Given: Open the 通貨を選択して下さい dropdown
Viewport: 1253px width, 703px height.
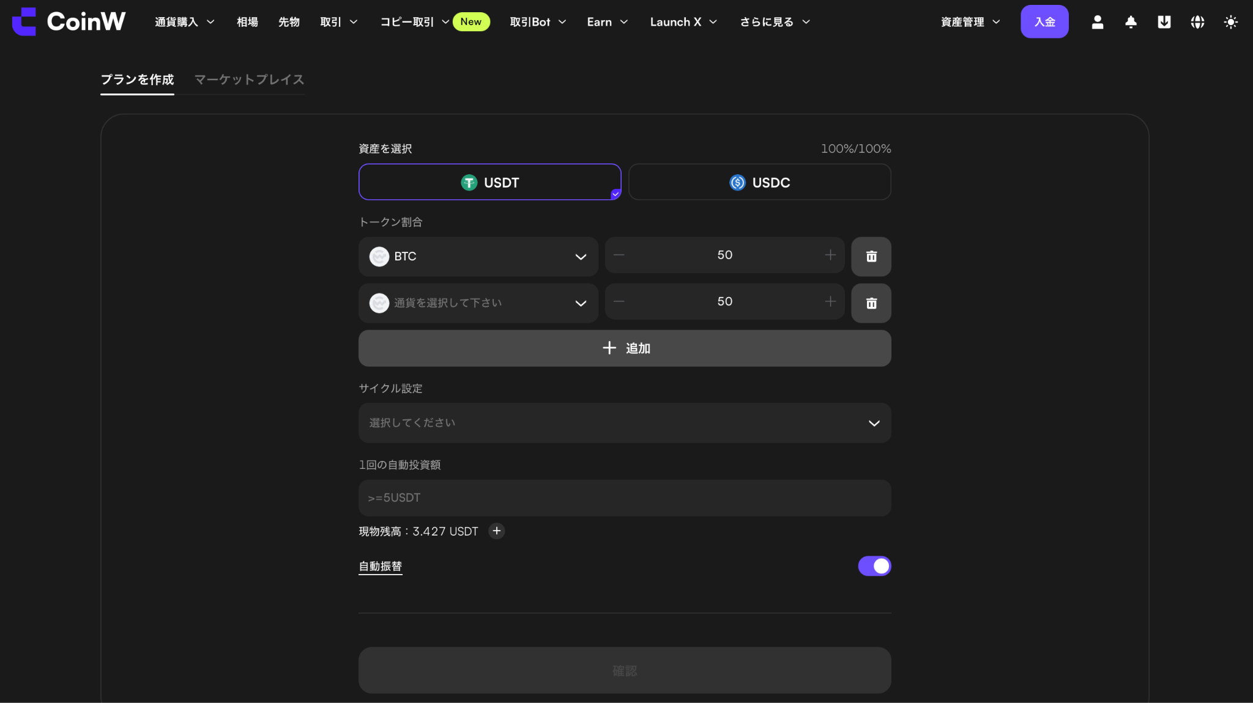Looking at the screenshot, I should click(x=478, y=303).
